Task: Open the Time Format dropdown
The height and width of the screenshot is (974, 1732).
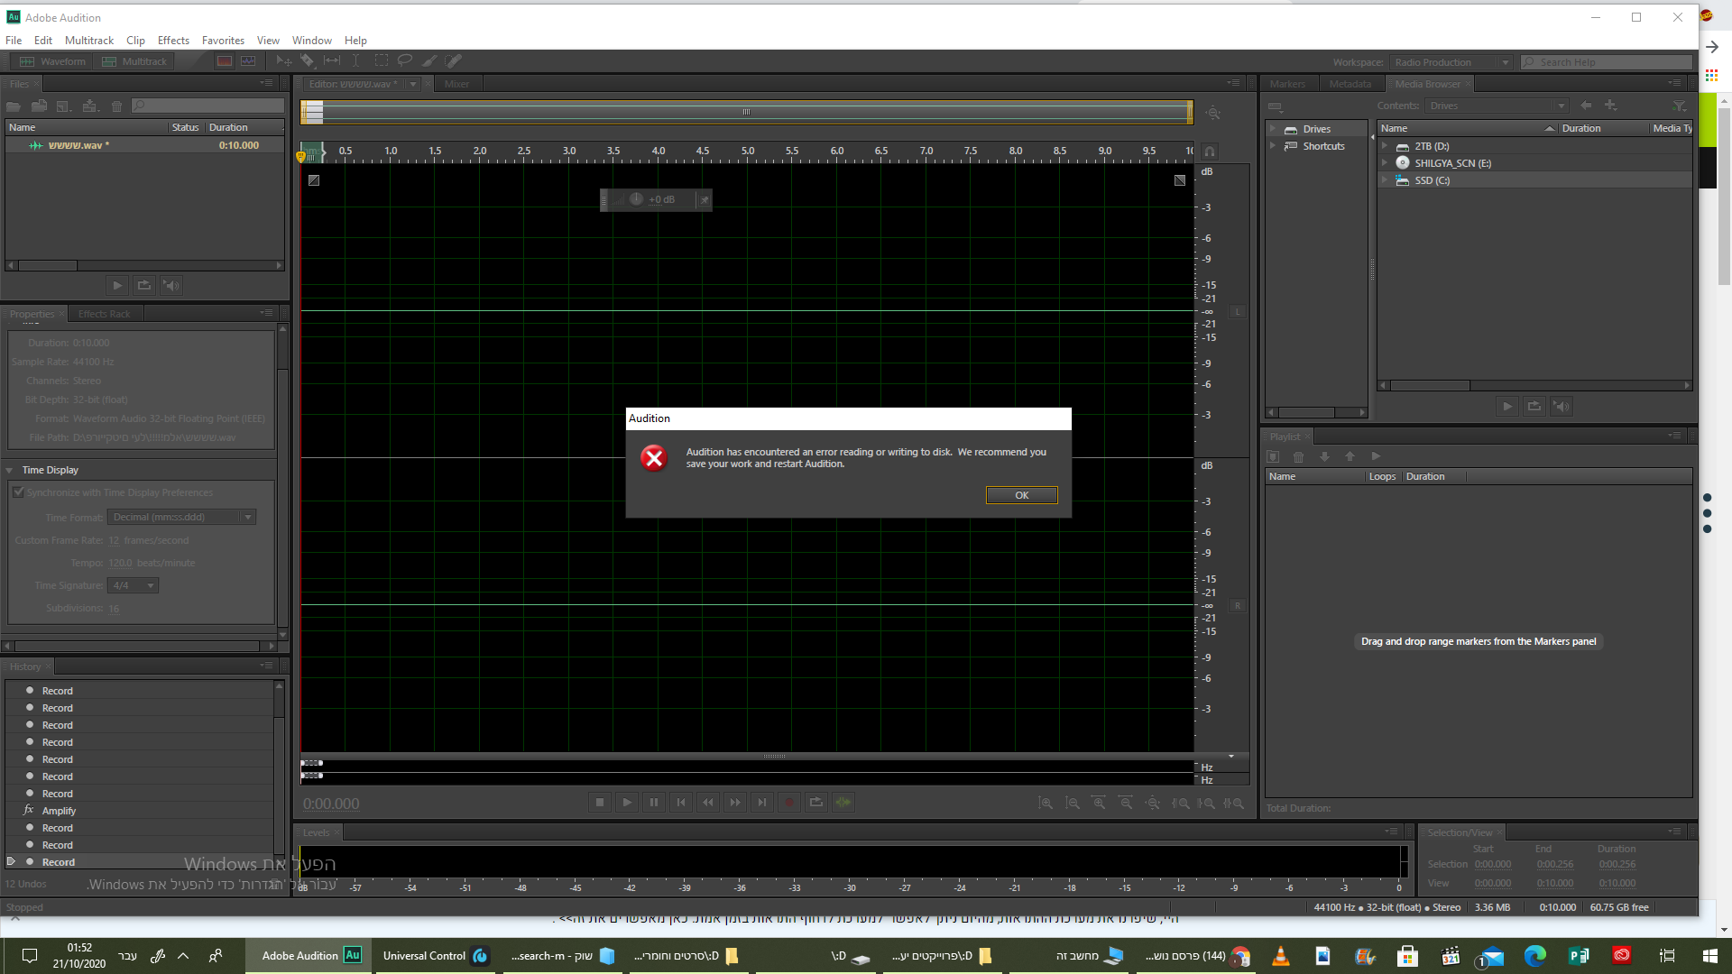Action: (181, 517)
